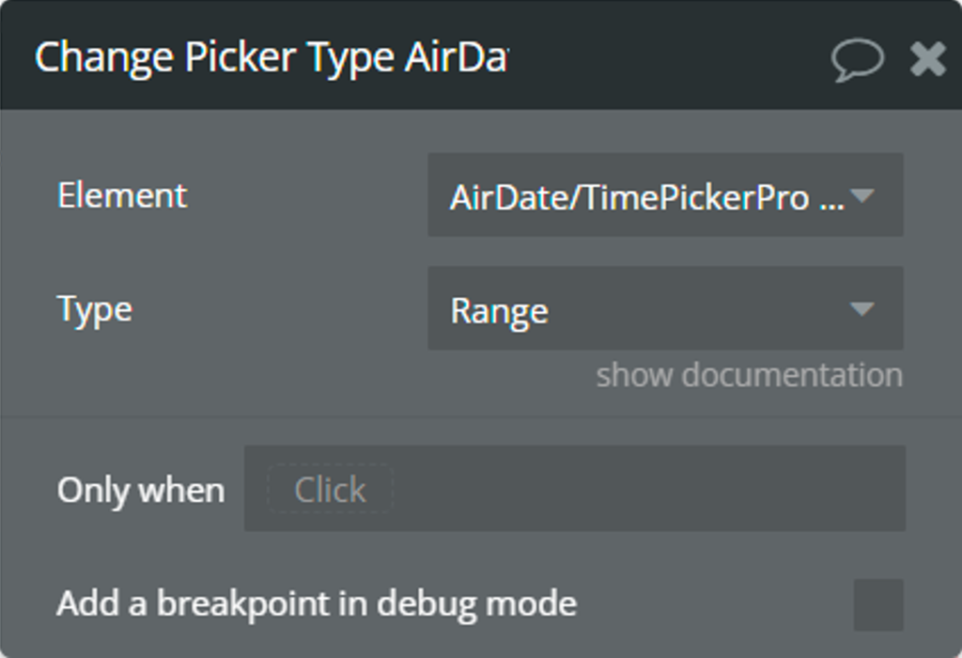Click the arrow on the Type dropdown
This screenshot has height=658, width=962.
pos(862,308)
